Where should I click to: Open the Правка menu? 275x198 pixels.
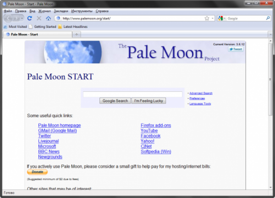coord(21,11)
